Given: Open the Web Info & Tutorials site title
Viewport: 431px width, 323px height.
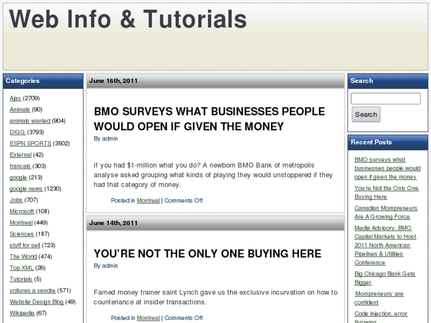Looking at the screenshot, I should coord(128,19).
